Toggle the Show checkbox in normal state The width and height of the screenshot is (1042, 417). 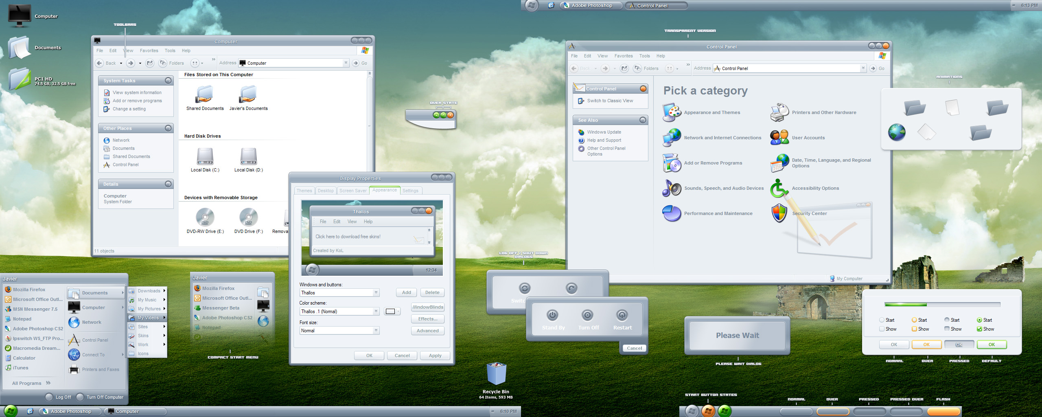click(882, 329)
